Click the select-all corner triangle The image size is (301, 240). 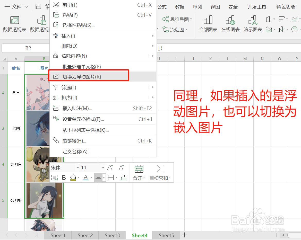tap(5, 59)
